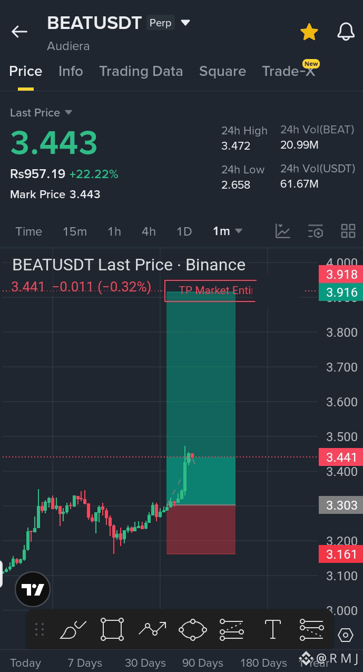Open the 1m interval dropdown
The image size is (363, 672).
click(228, 231)
